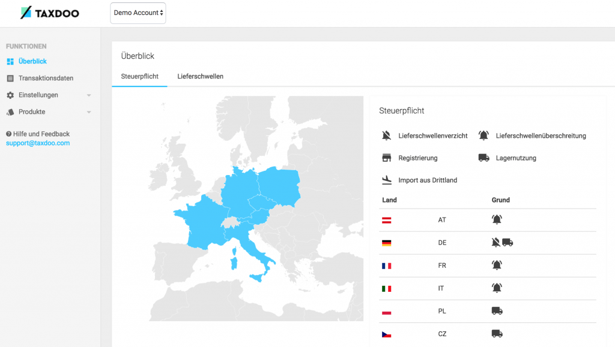Click the Produkte tag icon
The width and height of the screenshot is (615, 347).
tap(10, 112)
